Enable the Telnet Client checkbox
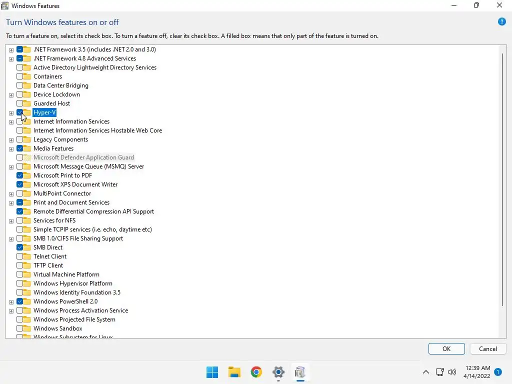 click(19, 256)
